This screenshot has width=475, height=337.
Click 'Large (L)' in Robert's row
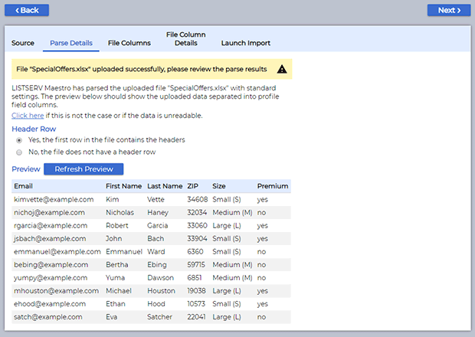227,226
